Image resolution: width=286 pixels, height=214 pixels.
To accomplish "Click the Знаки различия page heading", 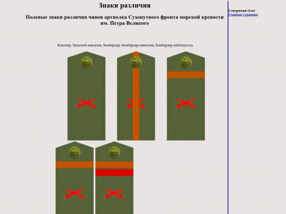I will (x=124, y=5).
